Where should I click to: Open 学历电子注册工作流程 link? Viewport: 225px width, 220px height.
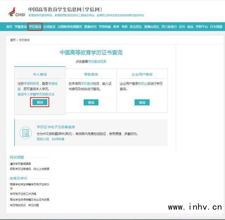click(23, 194)
